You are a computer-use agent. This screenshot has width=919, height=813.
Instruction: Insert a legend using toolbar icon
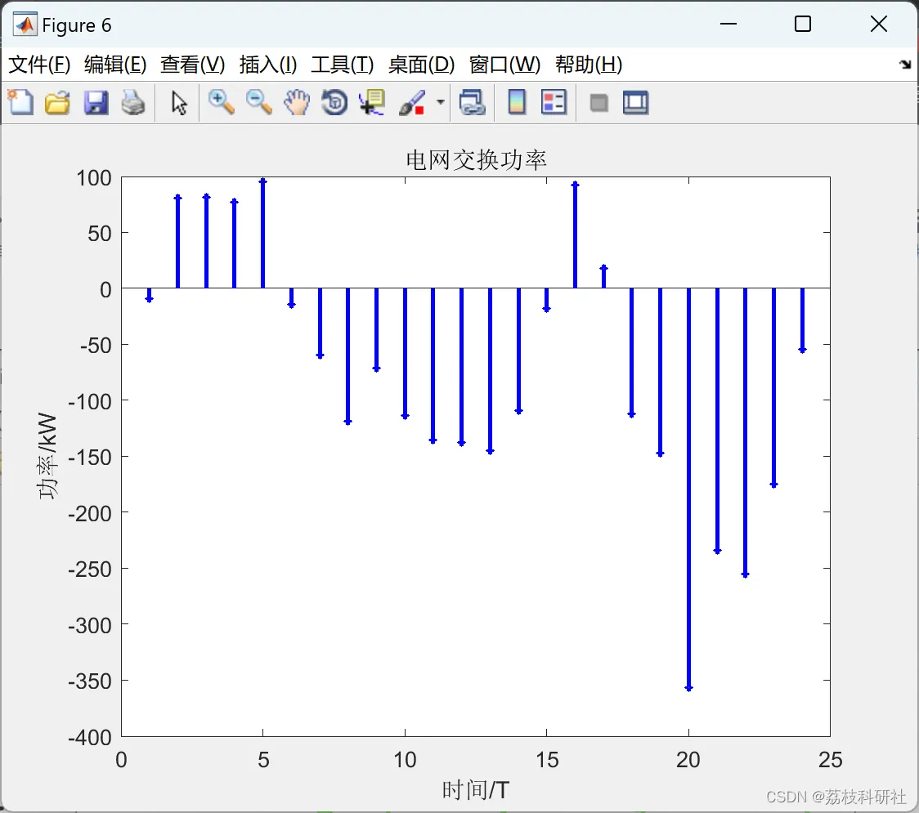[x=554, y=102]
